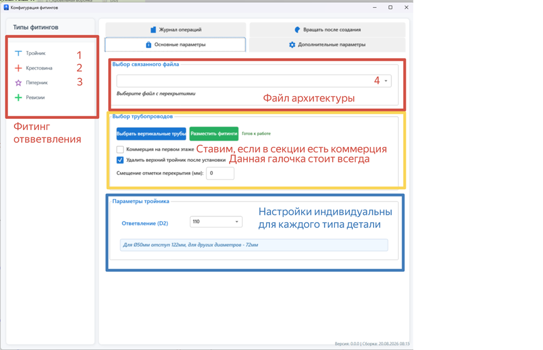This screenshot has height=350, width=543.
Task: Click the Выберите файл с перекрытиями hint
Action: click(156, 94)
